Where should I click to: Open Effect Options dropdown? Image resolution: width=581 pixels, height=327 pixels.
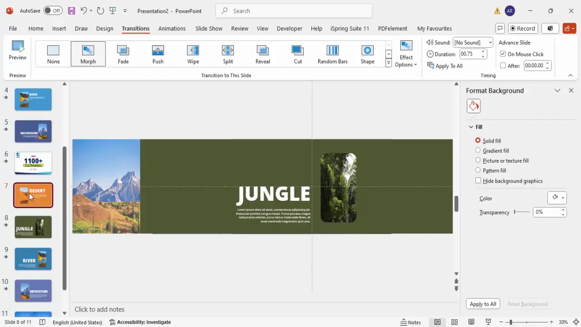point(406,54)
